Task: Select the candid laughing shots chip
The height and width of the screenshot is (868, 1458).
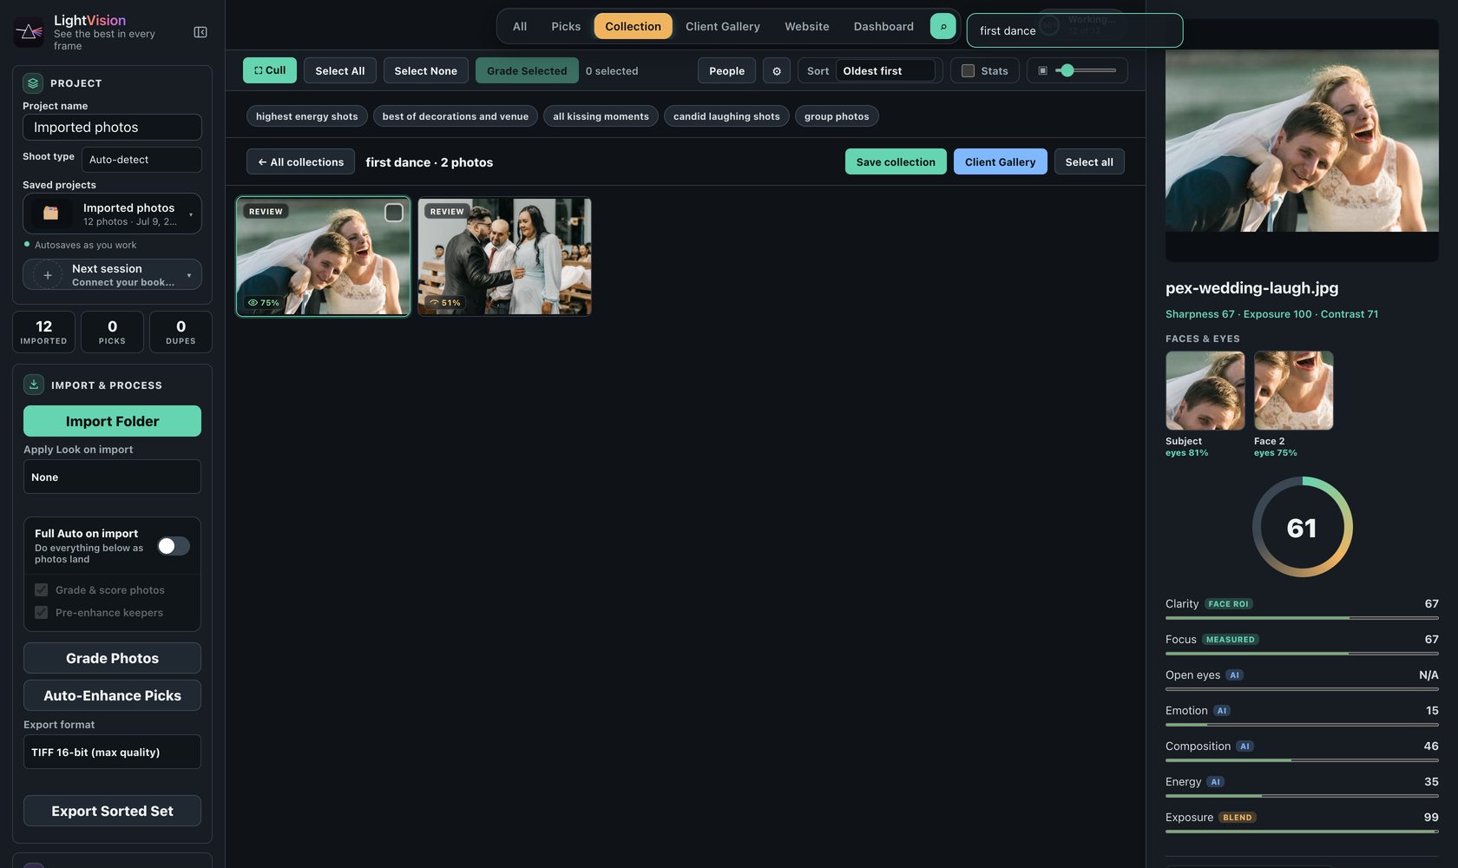Action: pos(726,116)
